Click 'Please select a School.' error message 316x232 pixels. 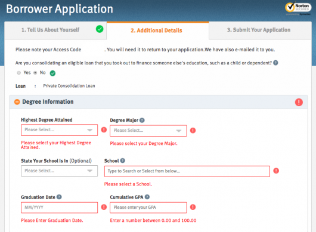pos(128,184)
